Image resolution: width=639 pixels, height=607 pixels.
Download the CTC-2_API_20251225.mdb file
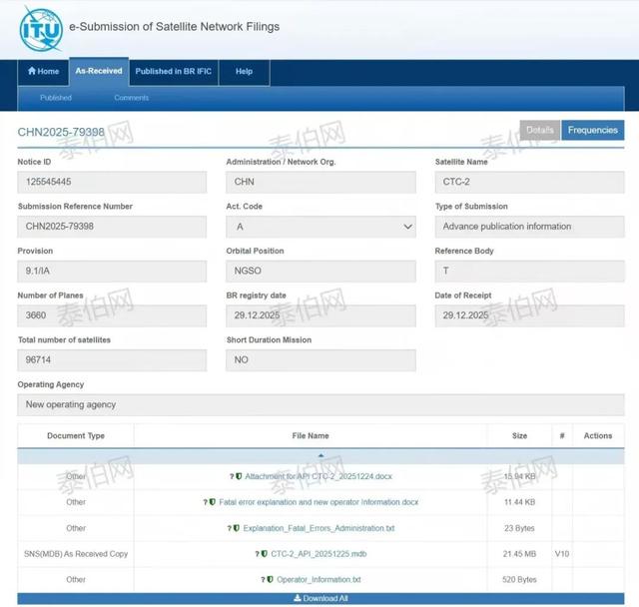pos(319,554)
